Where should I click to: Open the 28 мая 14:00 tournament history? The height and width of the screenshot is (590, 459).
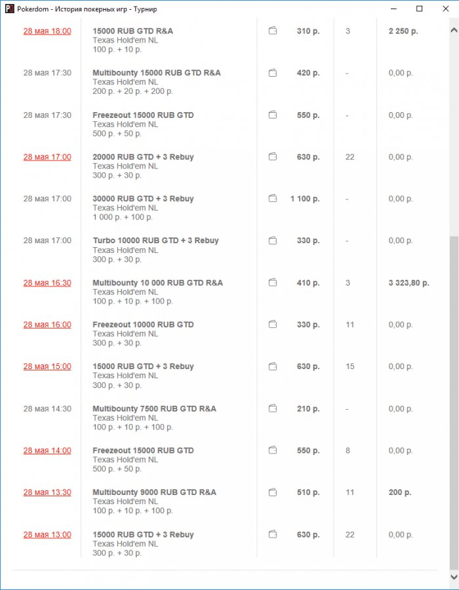click(47, 450)
